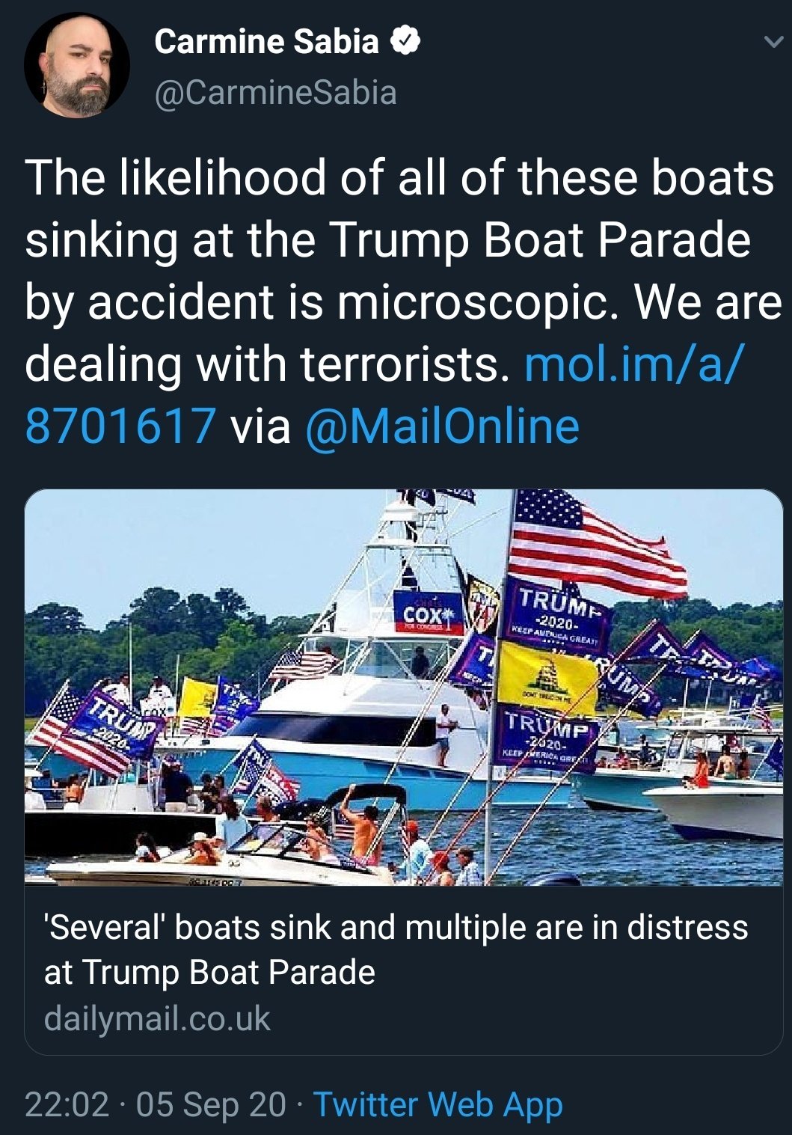Click the verified badge beside Carmine Sabia

click(405, 41)
